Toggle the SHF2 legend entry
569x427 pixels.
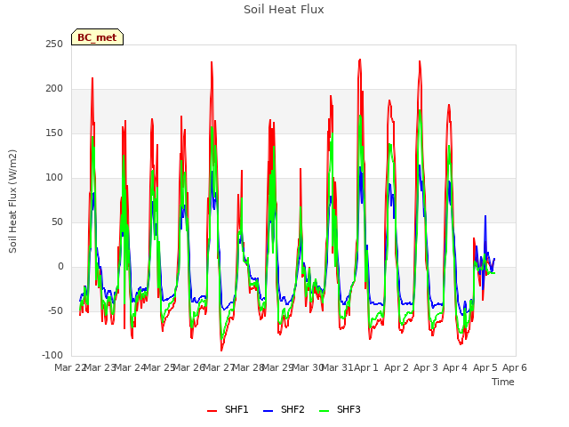(x=284, y=409)
